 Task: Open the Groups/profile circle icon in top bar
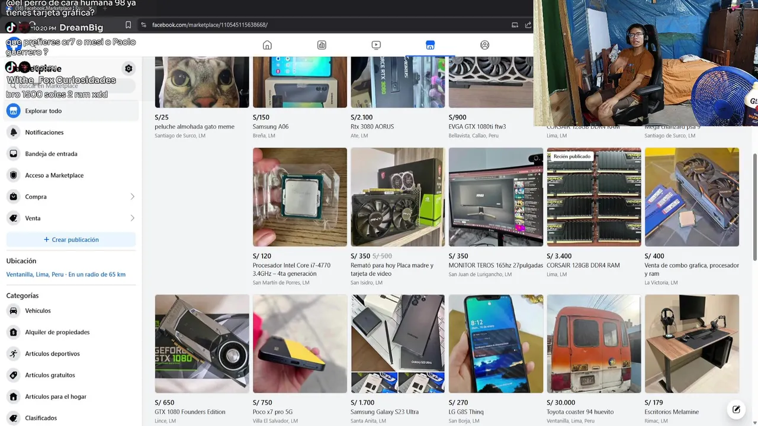(485, 45)
